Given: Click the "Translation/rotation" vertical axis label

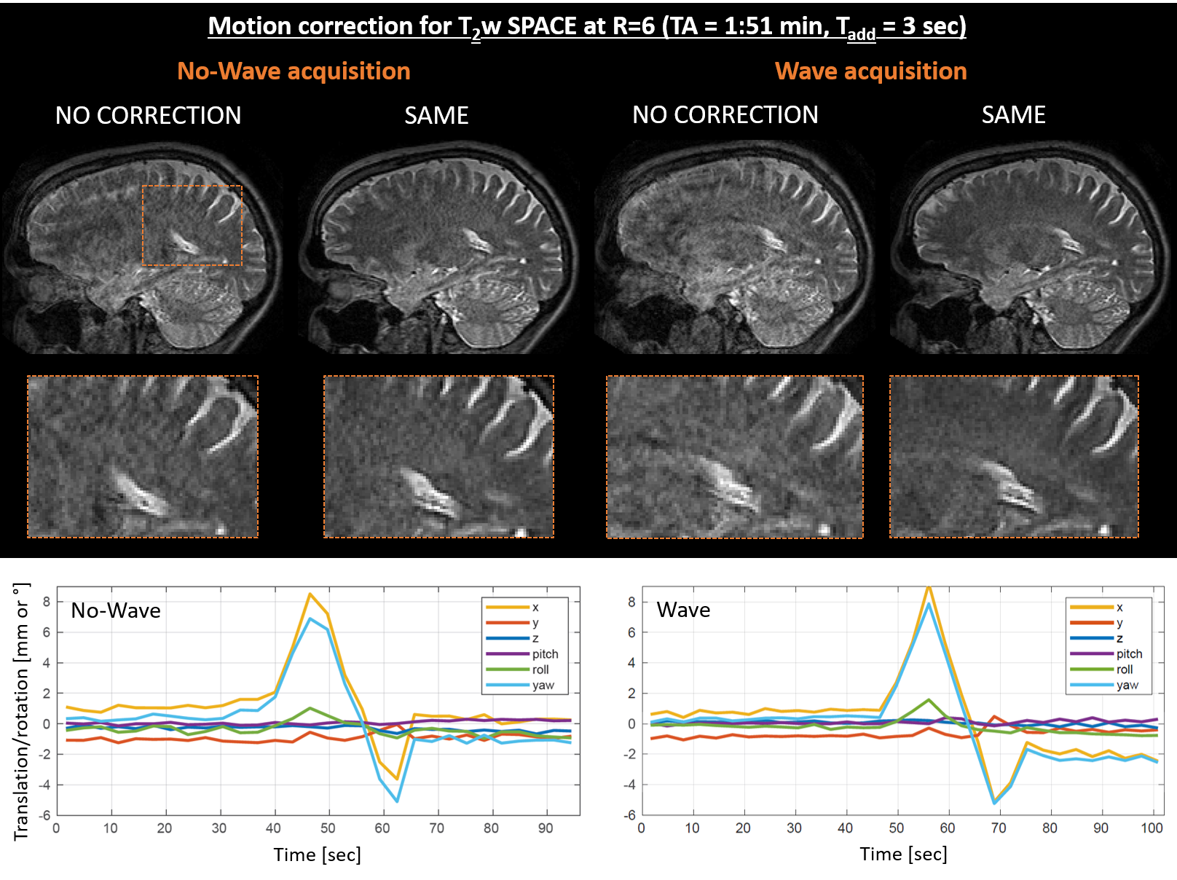Looking at the screenshot, I should coord(21,712).
